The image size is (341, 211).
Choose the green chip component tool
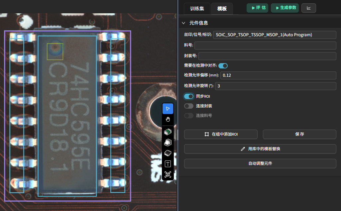pos(168,132)
